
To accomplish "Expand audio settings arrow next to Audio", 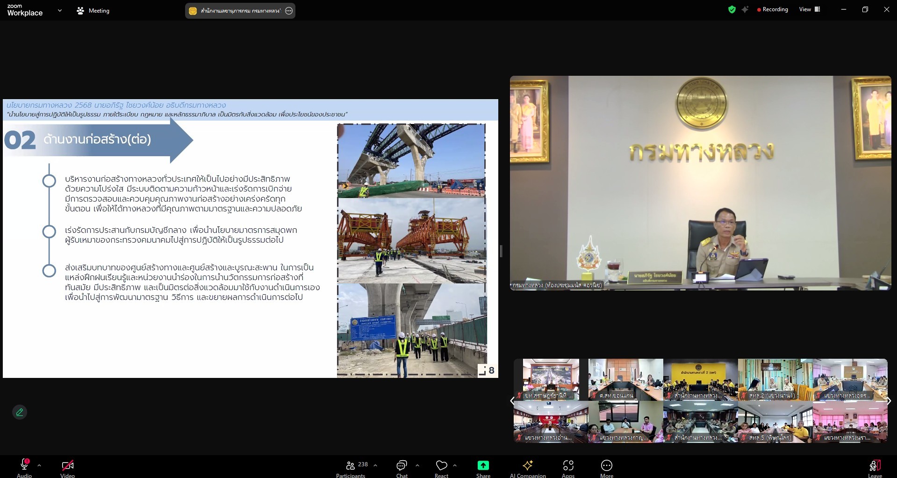I will point(39,465).
